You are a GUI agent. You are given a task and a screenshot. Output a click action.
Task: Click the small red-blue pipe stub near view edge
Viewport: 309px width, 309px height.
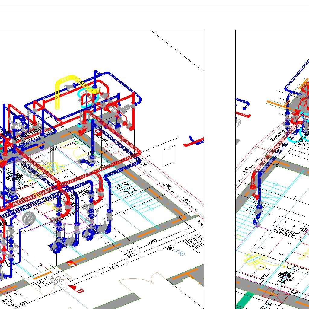(x=193, y=141)
